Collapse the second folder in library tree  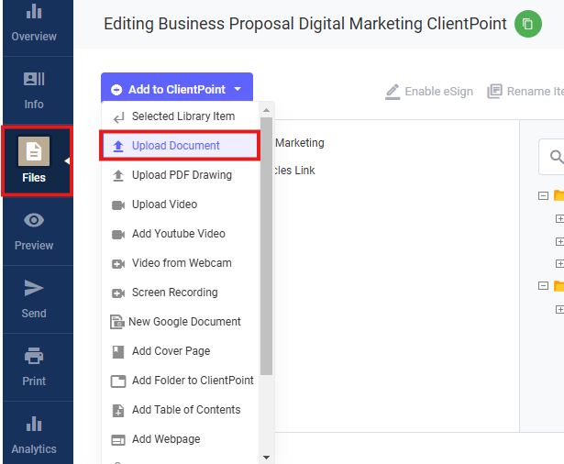543,285
